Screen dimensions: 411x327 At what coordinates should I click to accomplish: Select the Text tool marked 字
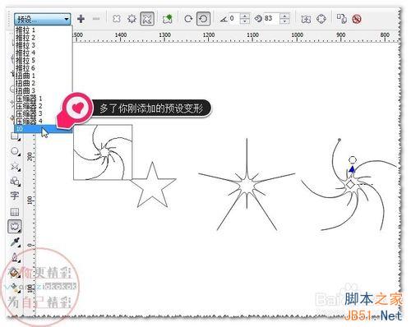click(15, 196)
